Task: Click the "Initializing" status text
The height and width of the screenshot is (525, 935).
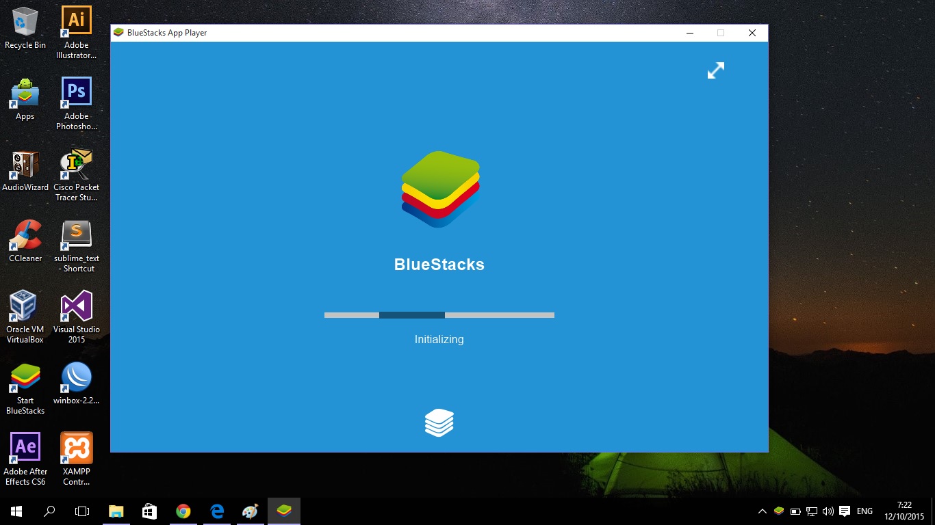Action: point(439,339)
